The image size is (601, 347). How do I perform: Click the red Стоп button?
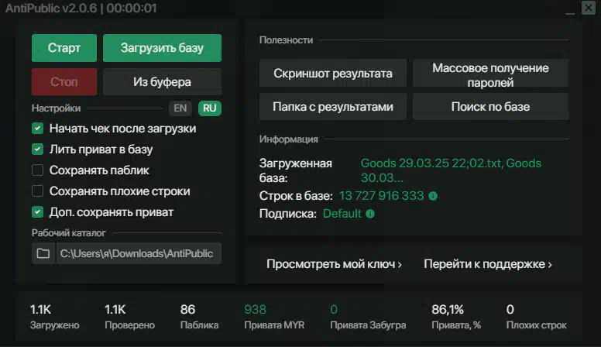point(64,81)
